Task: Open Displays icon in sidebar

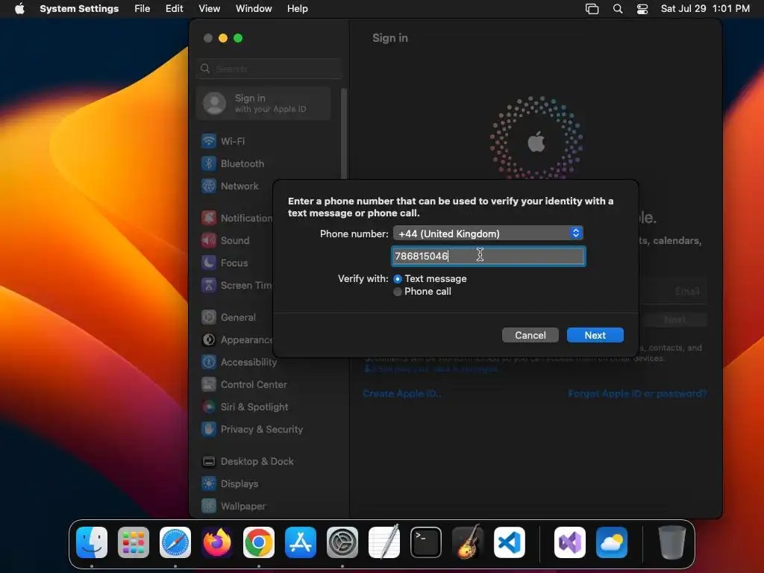Action: coord(209,484)
